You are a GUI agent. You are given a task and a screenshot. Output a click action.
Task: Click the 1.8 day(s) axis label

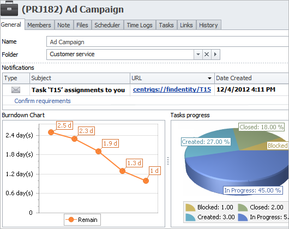[x=19, y=154]
